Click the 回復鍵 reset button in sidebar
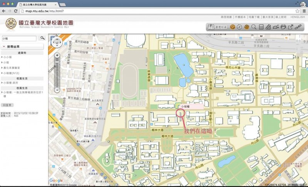This screenshot has height=187, width=308. pos(7,105)
